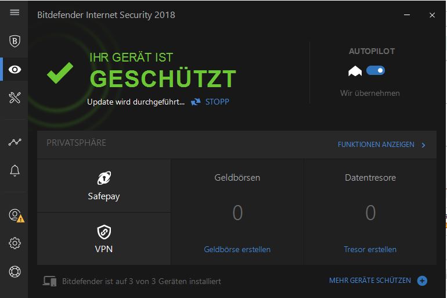
Task: Select the Privacy eye icon in sidebar
Action: point(15,70)
